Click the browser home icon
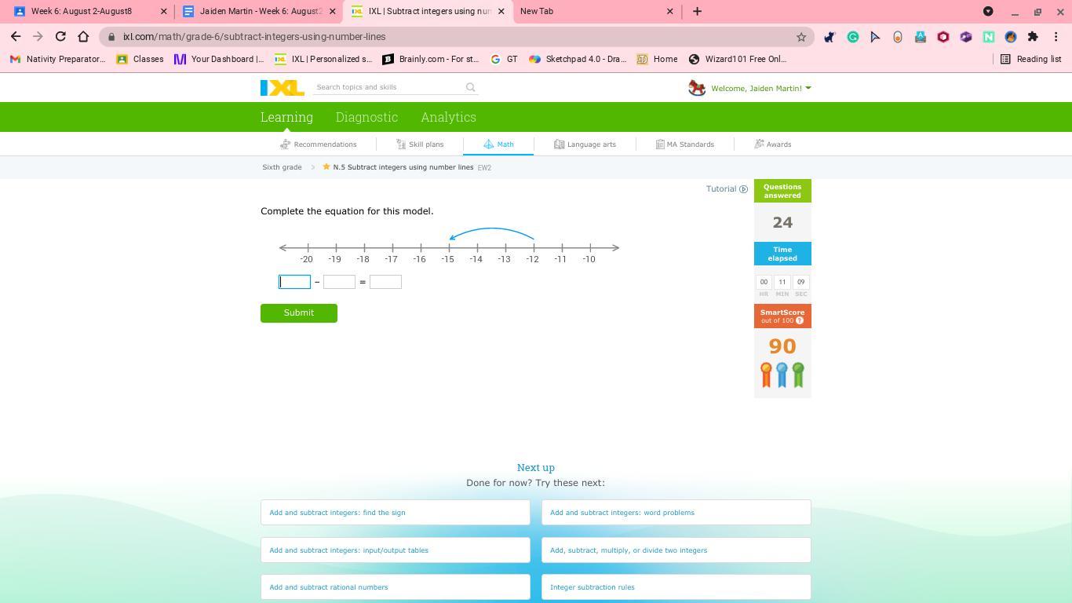Screen dimensions: 1072x603 [x=83, y=36]
